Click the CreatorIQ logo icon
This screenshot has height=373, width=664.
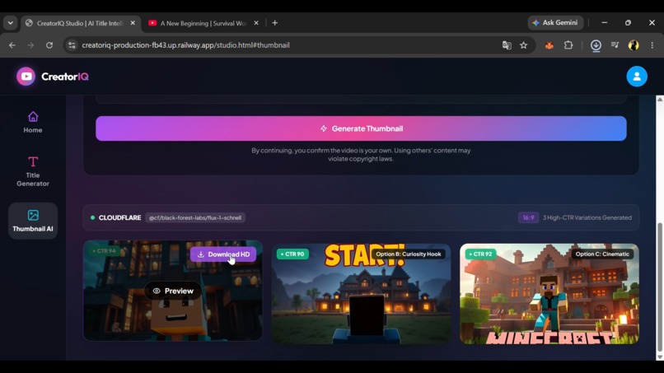click(26, 77)
